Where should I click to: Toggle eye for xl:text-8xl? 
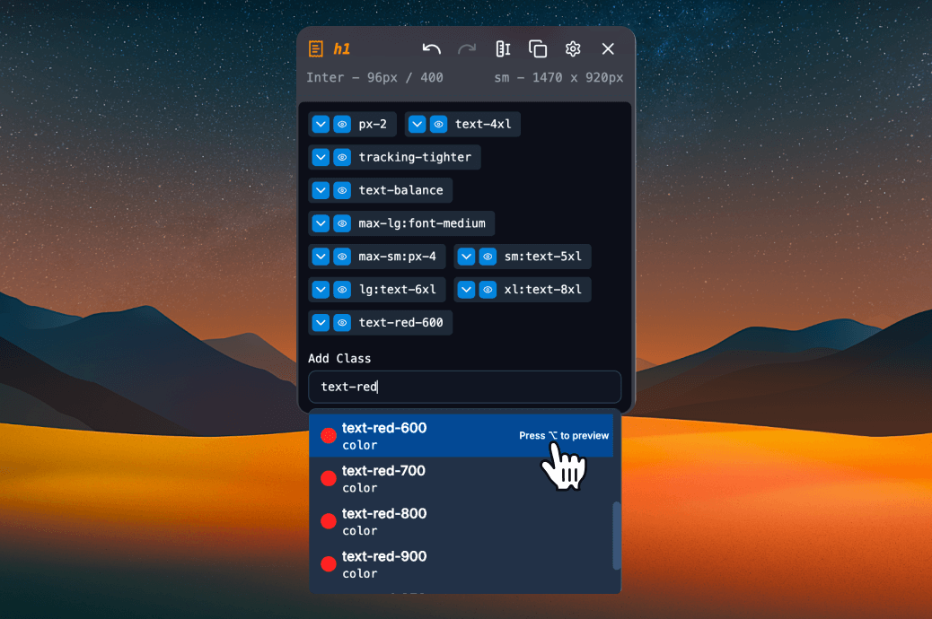tap(488, 290)
